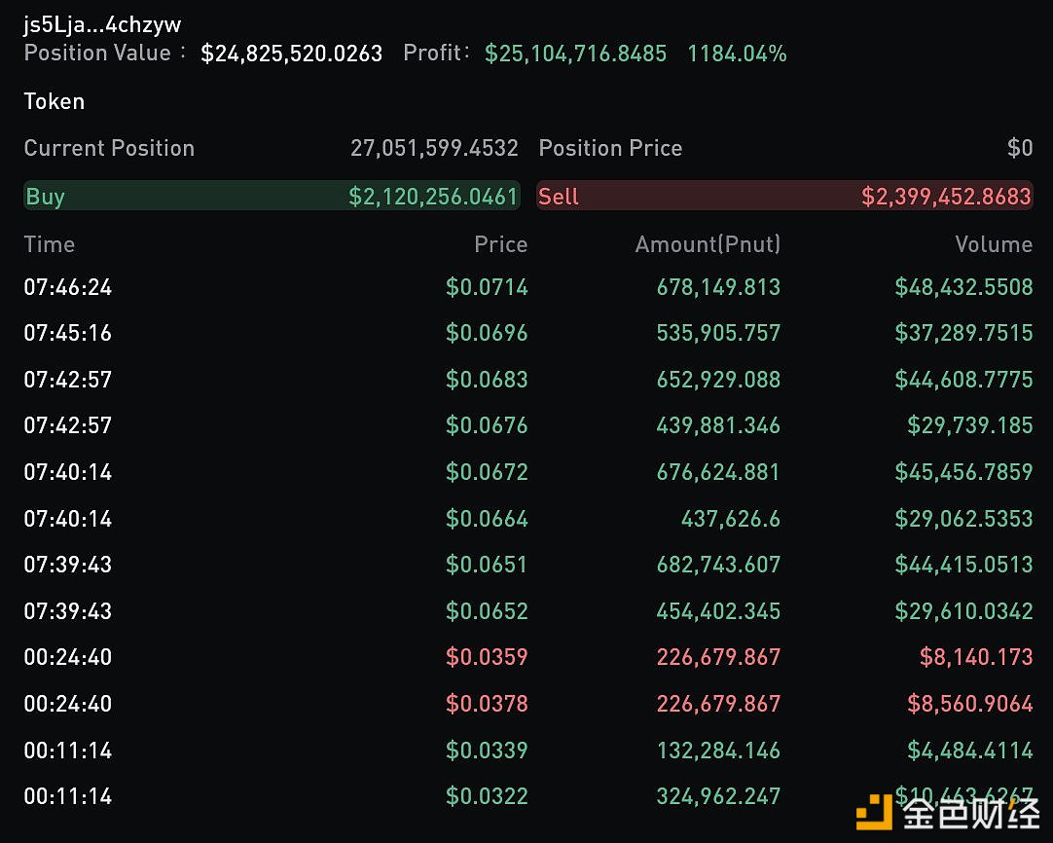Click price $0.0696
Image resolution: width=1053 pixels, height=843 pixels.
coord(487,333)
